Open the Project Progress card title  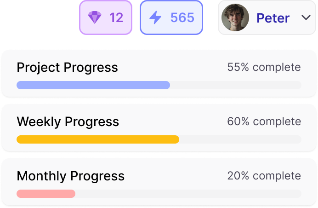coord(67,68)
